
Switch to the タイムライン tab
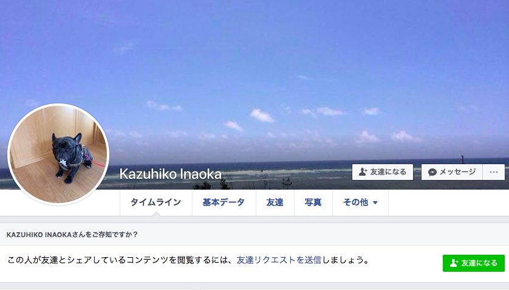(x=156, y=202)
